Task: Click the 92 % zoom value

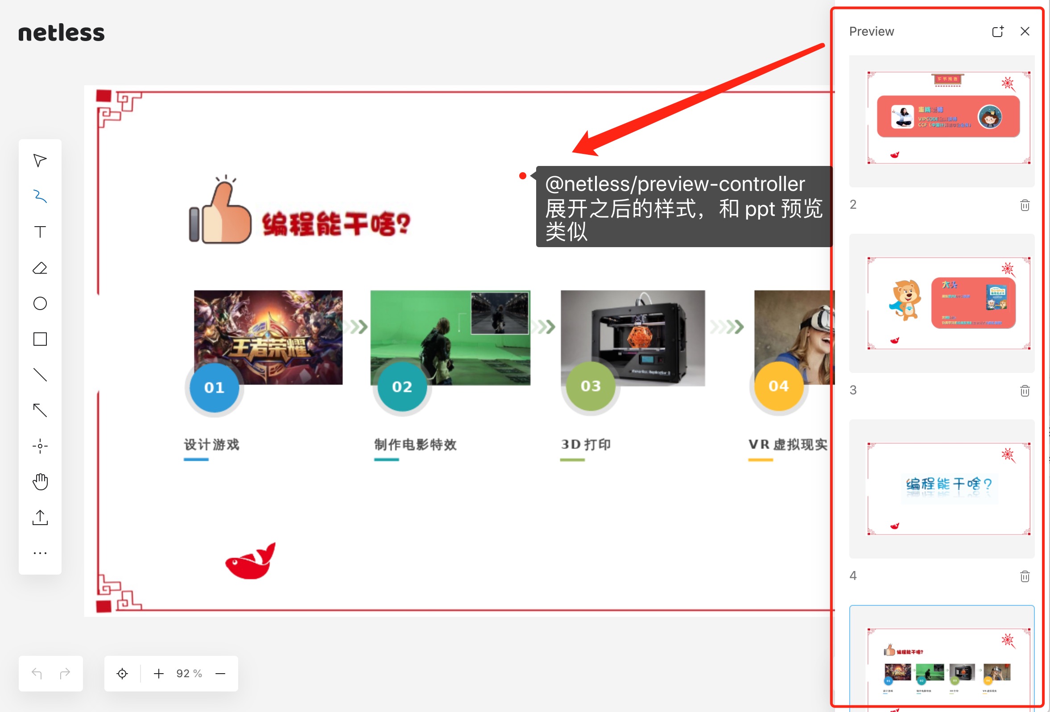Action: click(189, 674)
